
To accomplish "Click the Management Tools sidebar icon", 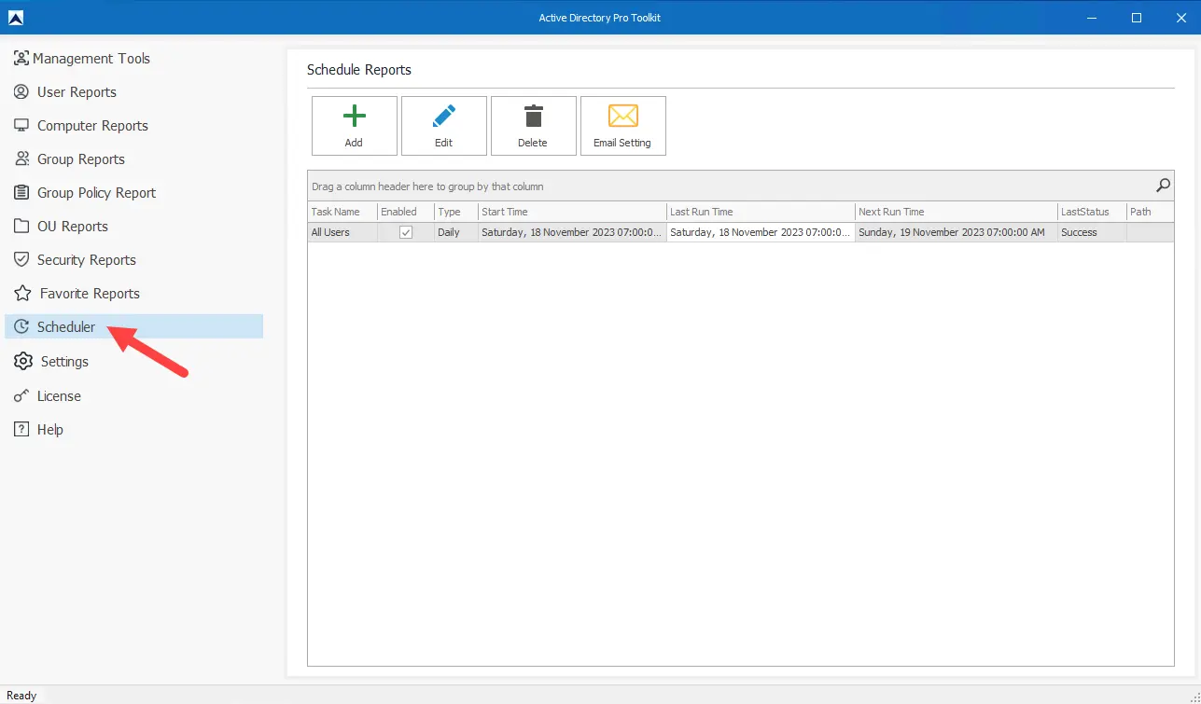I will click(x=21, y=58).
